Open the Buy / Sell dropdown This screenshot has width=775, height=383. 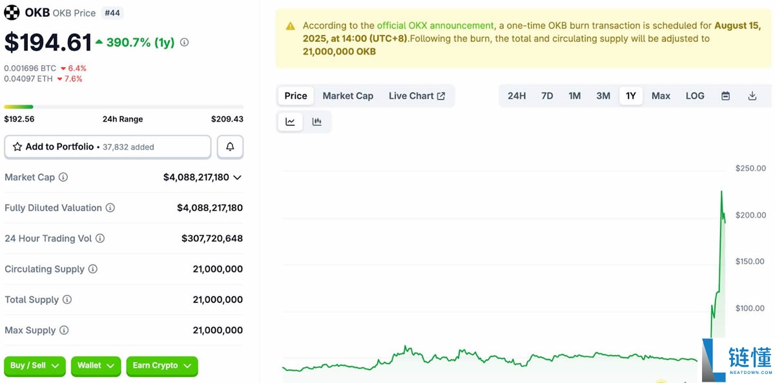[35, 366]
